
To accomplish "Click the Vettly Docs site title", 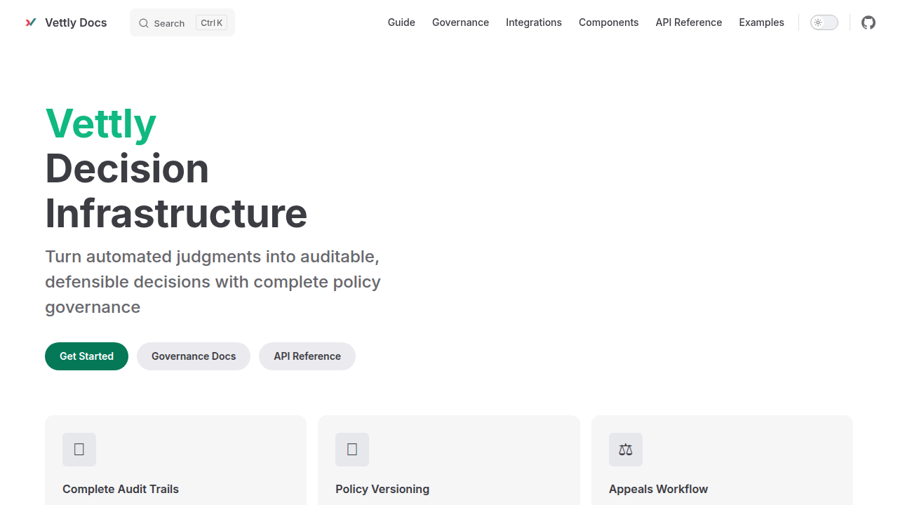I will coord(76,22).
